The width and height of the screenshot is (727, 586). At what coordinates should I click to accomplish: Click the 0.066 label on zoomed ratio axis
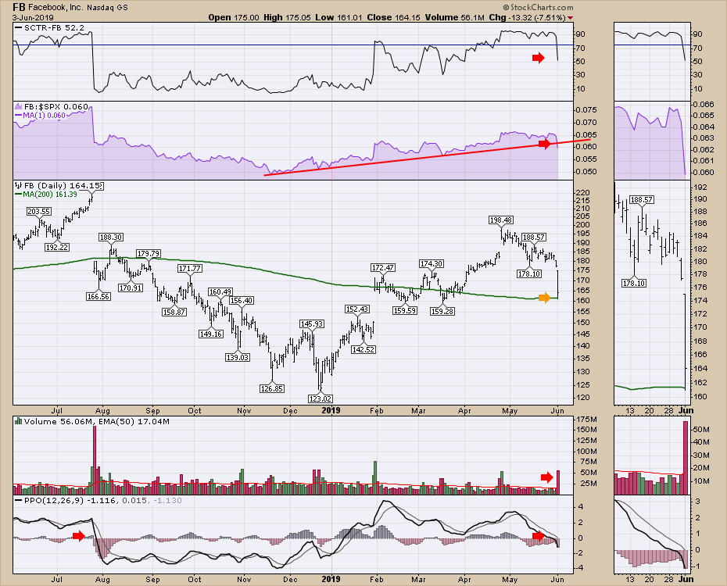705,105
